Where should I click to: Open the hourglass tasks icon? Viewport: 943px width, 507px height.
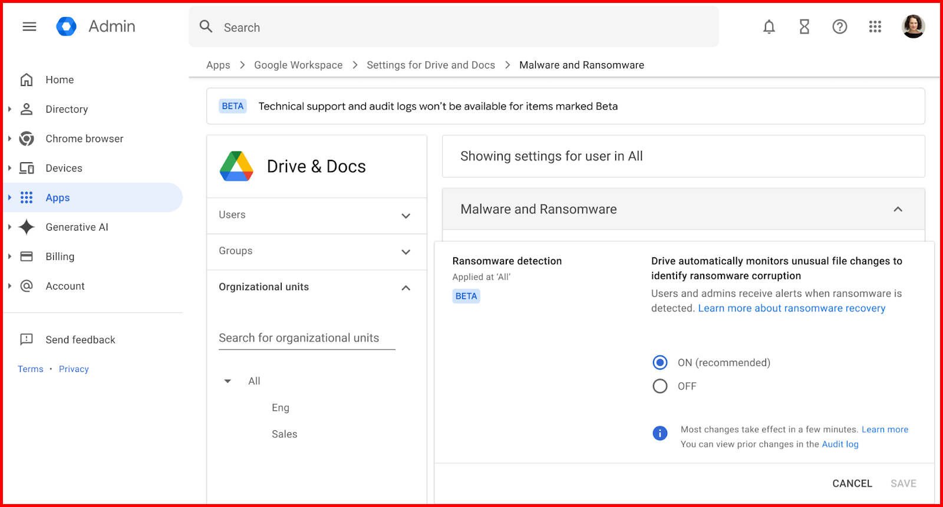(x=804, y=27)
